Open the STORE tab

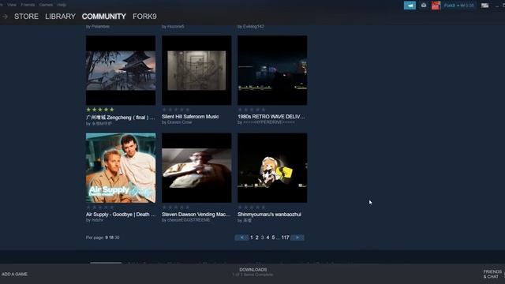(26, 17)
